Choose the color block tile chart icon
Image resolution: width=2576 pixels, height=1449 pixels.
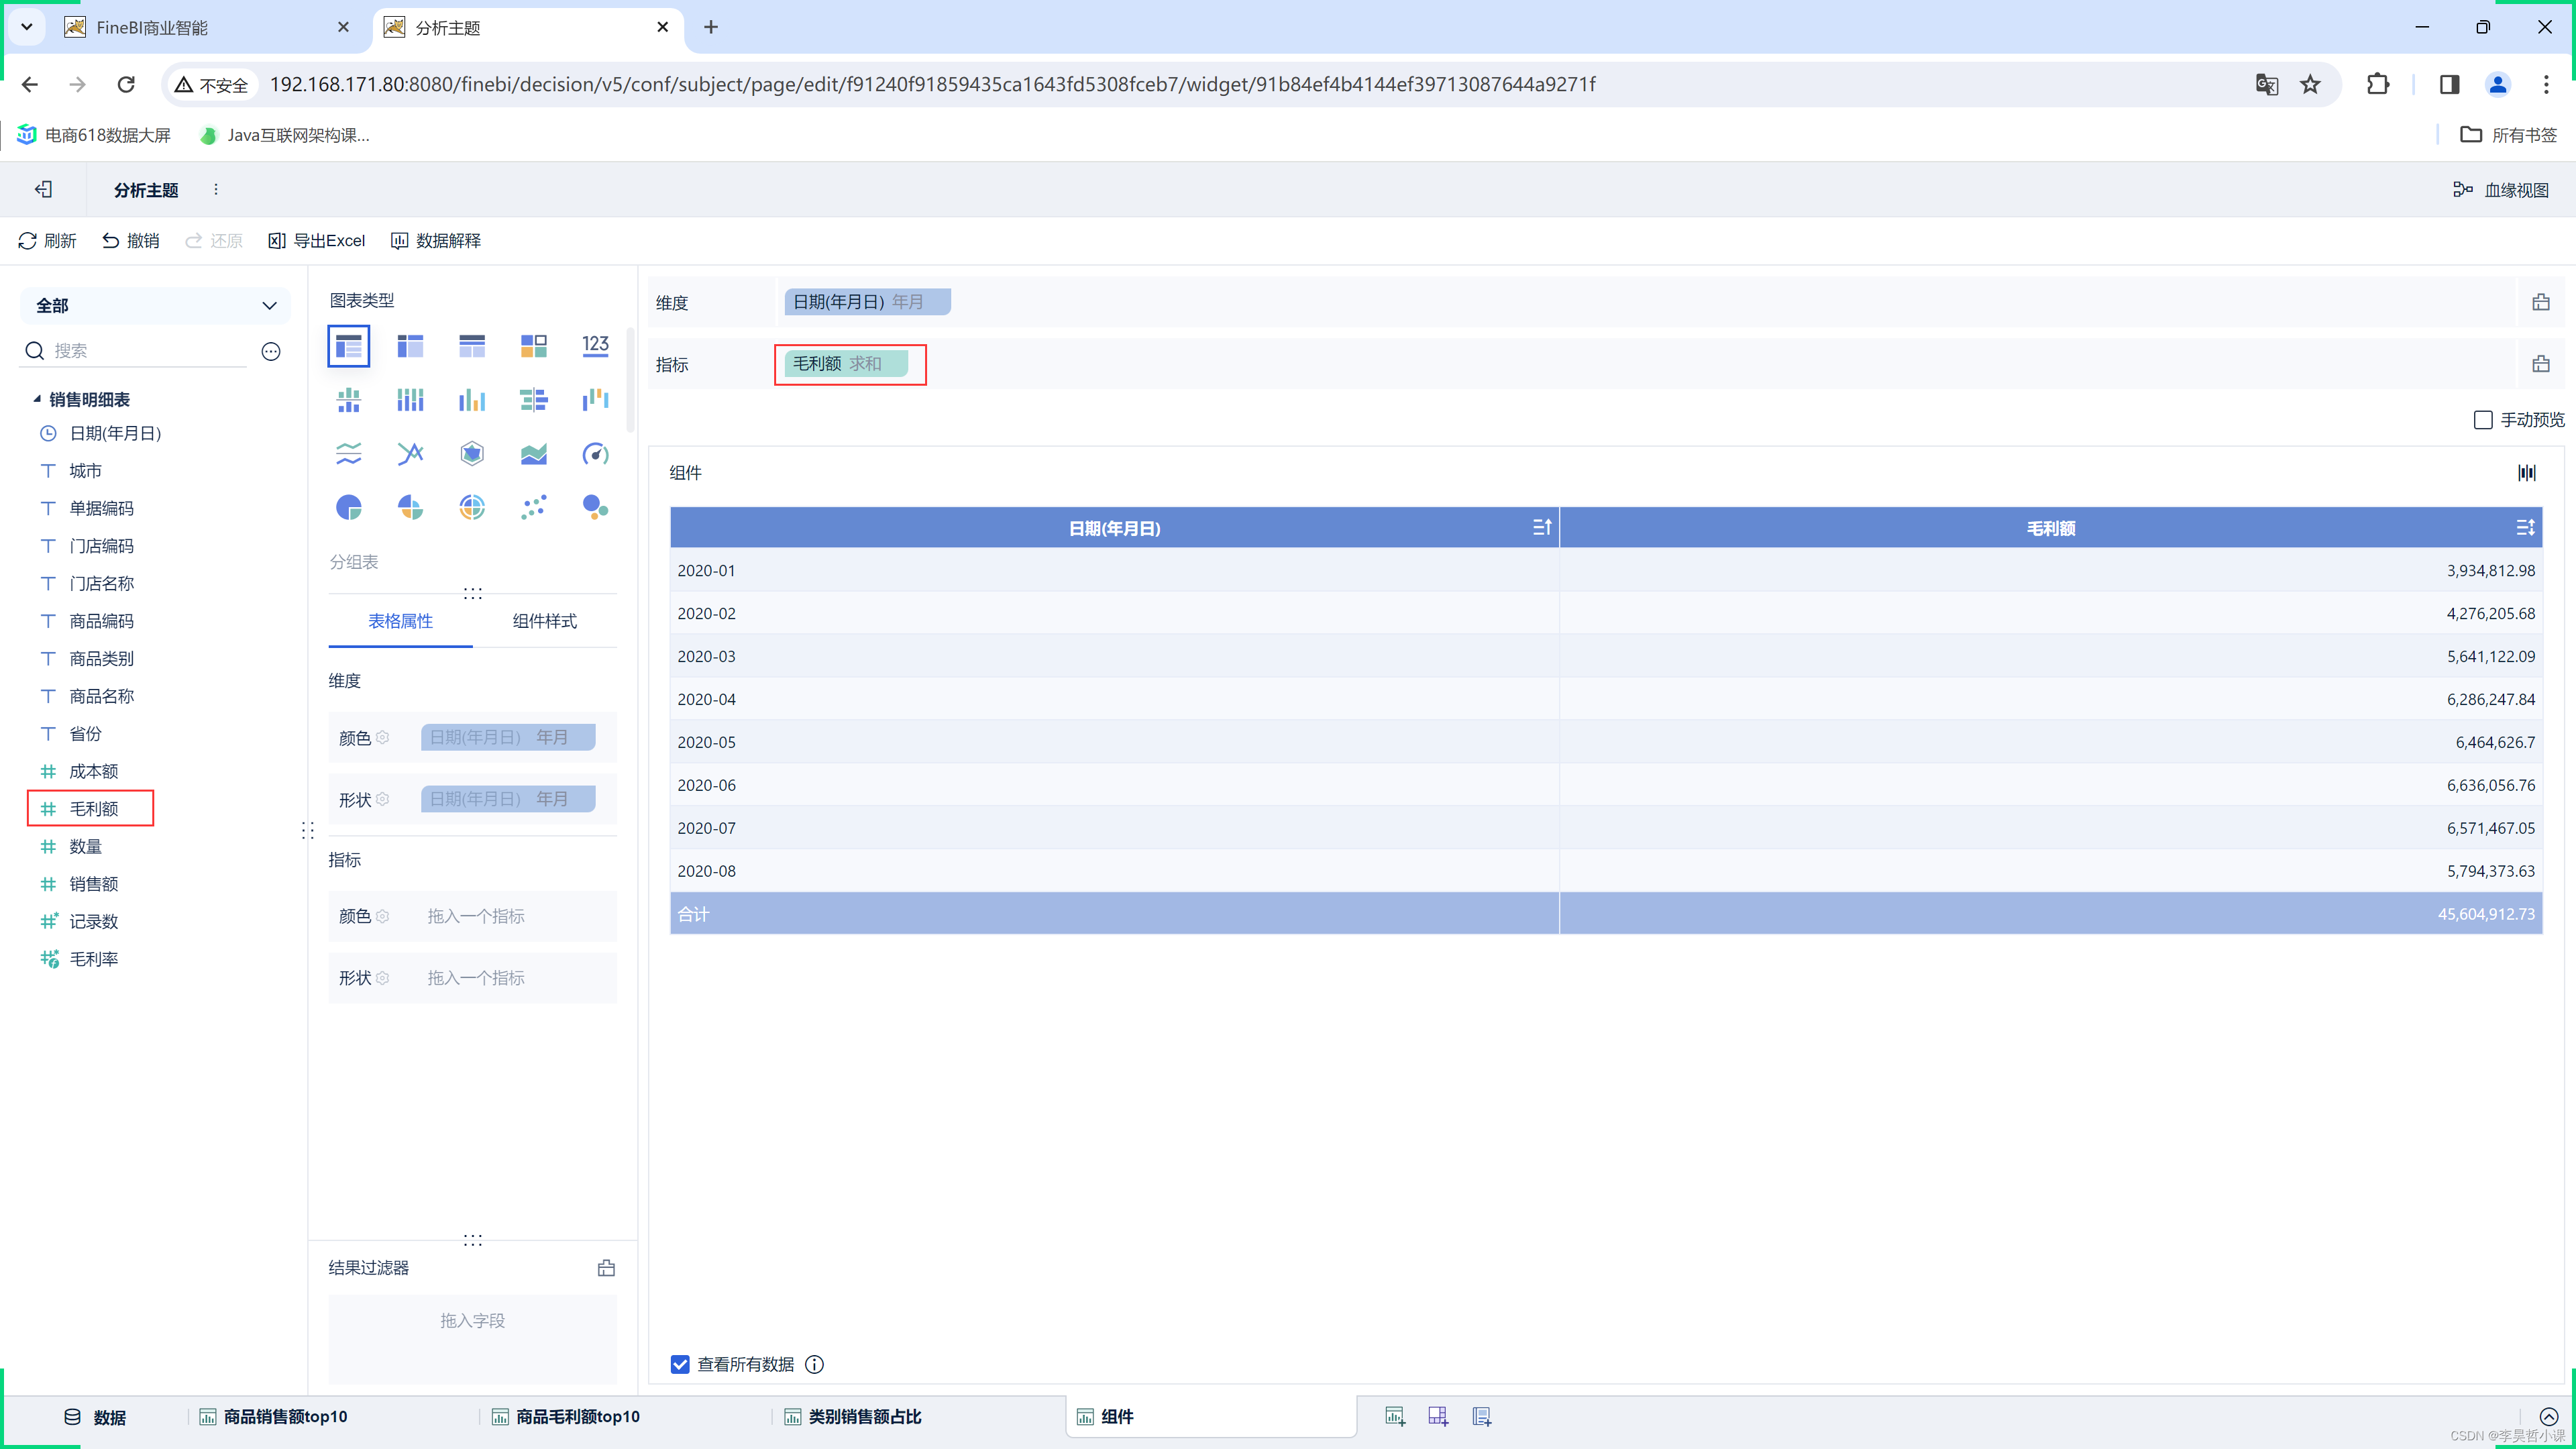tap(534, 346)
